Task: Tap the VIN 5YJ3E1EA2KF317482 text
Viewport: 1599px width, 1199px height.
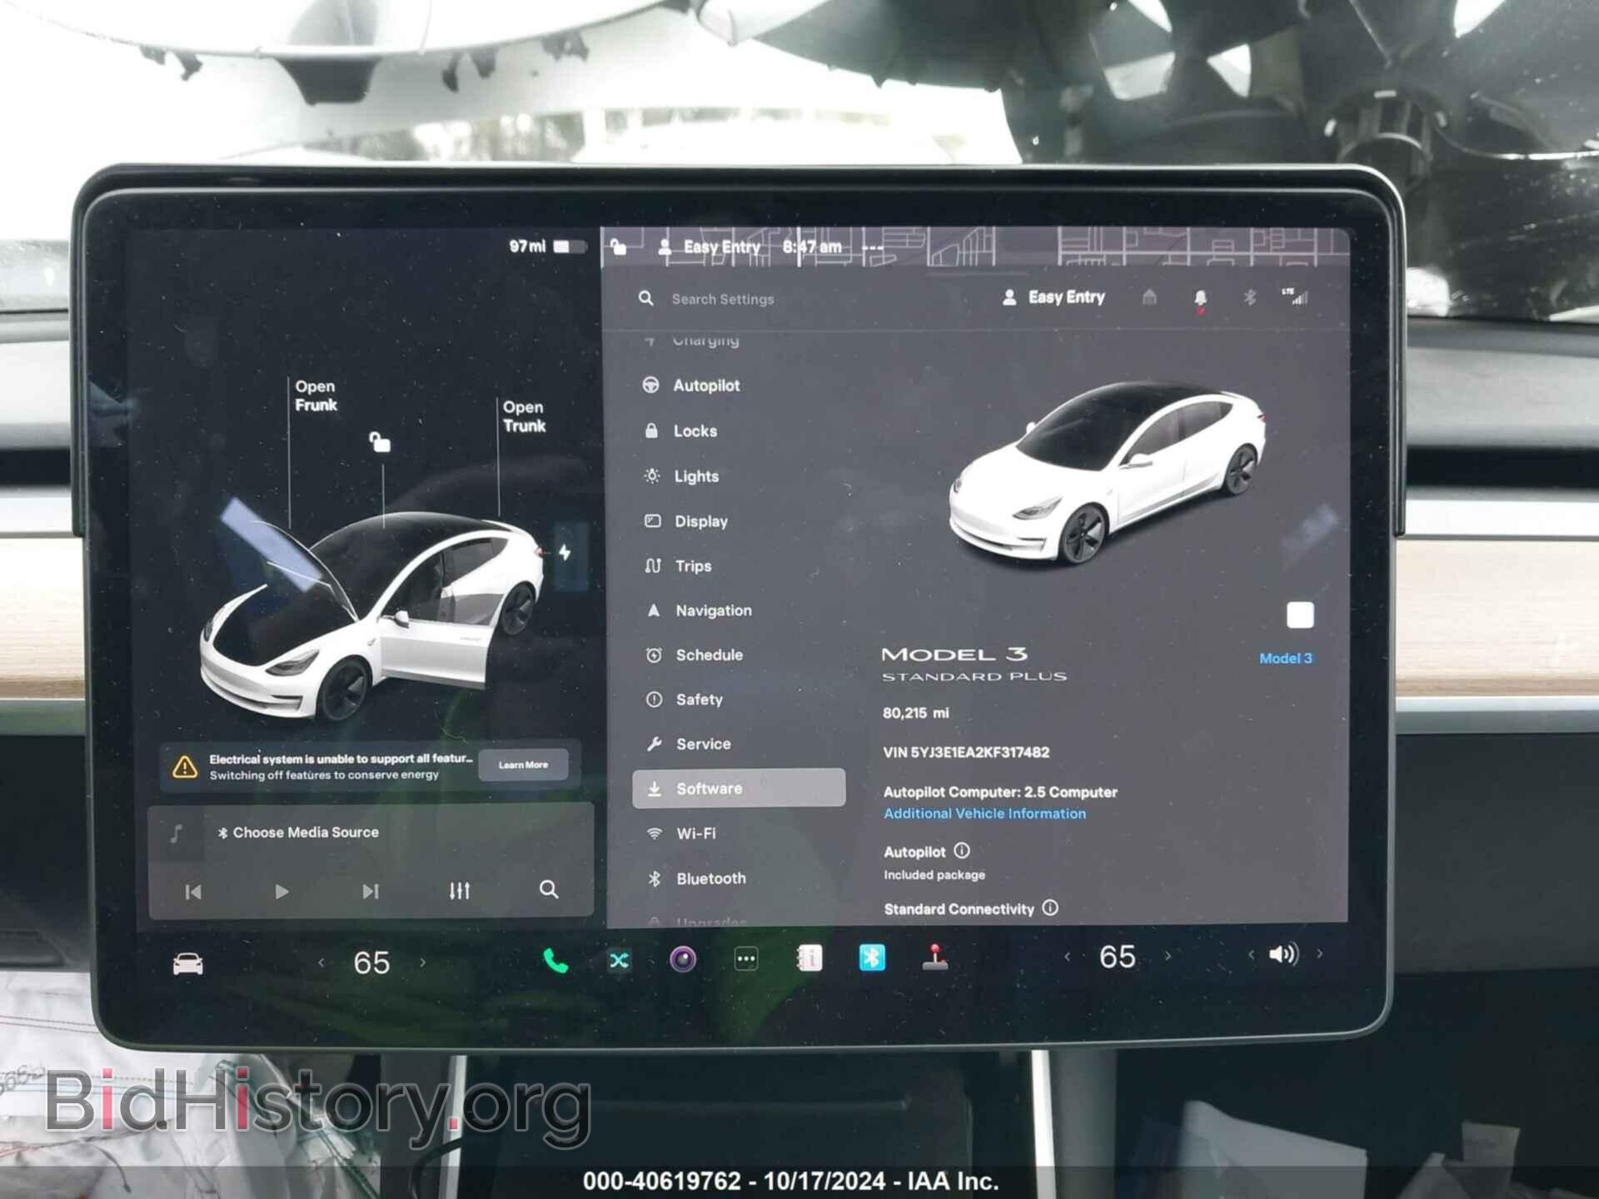Action: (966, 753)
